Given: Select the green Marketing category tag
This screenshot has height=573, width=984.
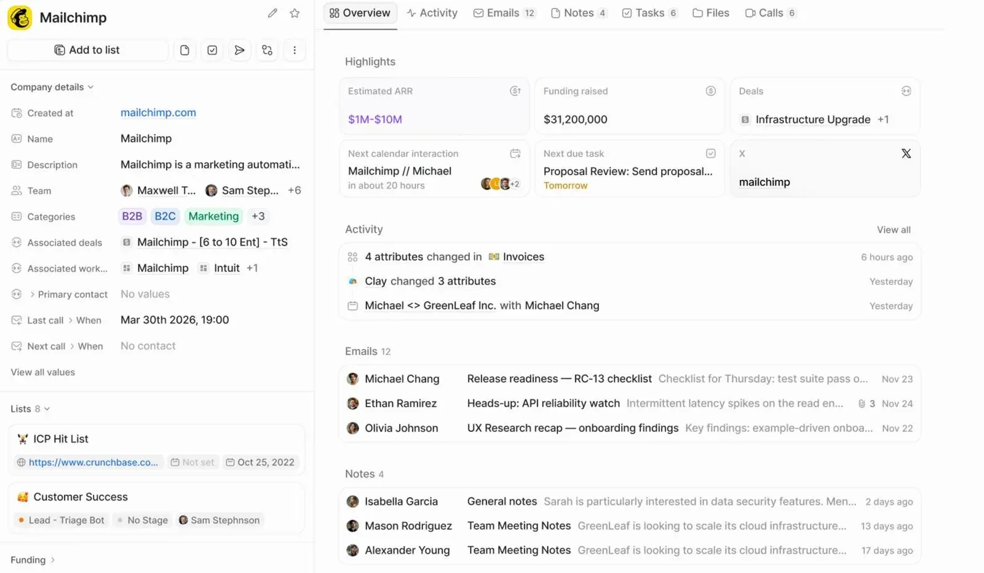Looking at the screenshot, I should coord(213,216).
